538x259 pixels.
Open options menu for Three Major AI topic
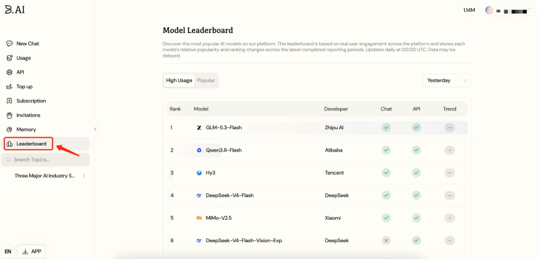[x=84, y=176]
